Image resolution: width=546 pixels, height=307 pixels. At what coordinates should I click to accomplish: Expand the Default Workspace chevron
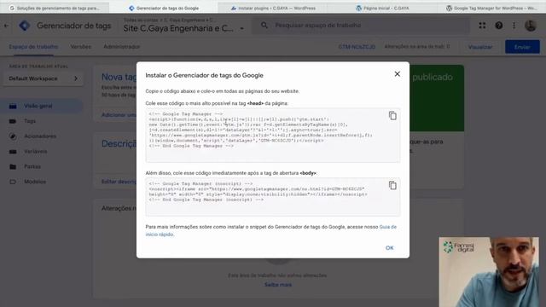click(76, 78)
